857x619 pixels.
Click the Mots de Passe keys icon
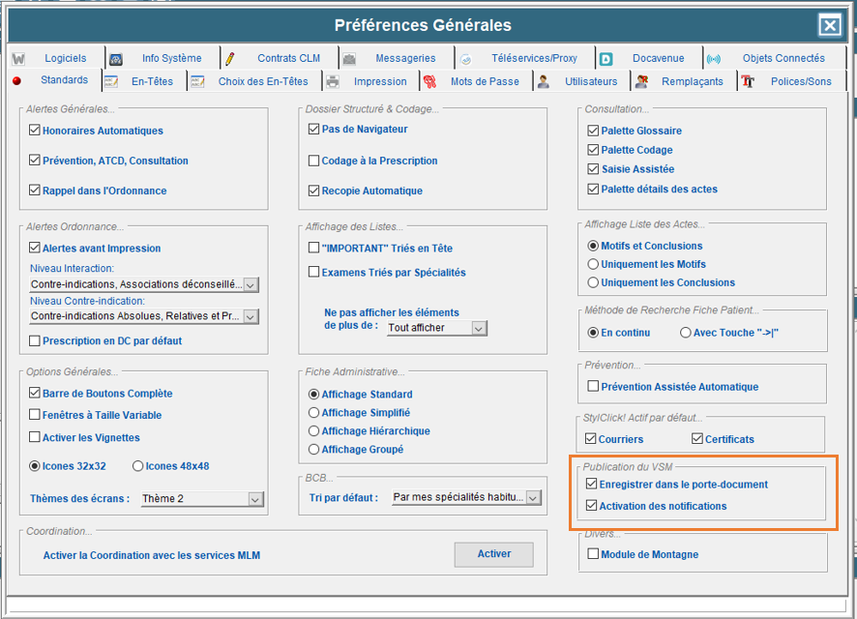[429, 82]
